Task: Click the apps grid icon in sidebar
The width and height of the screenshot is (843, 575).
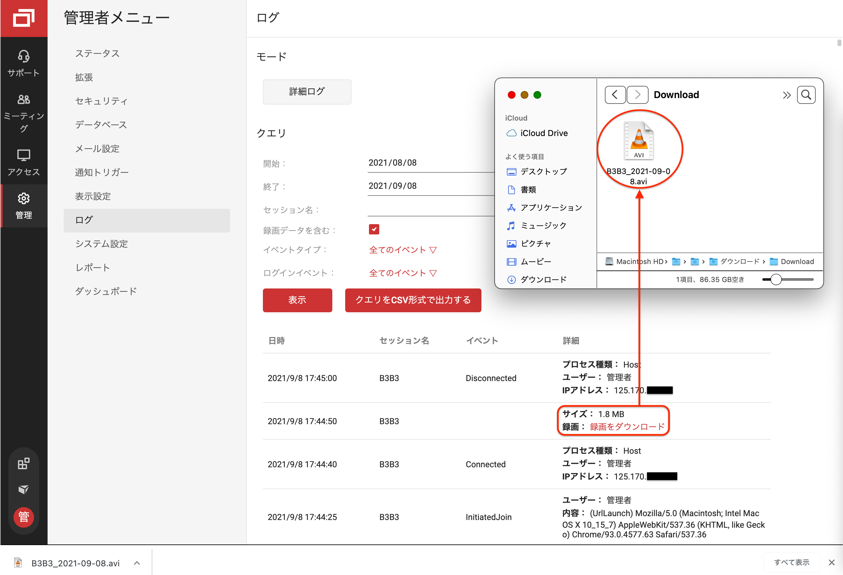Action: pyautogui.click(x=23, y=463)
